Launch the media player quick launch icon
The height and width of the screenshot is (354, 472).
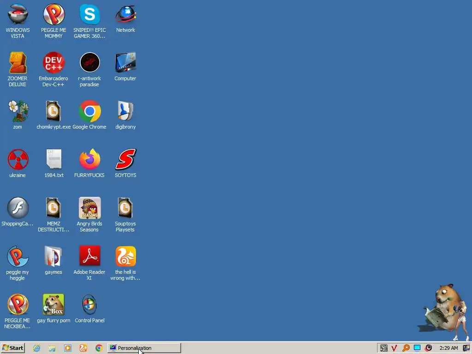pyautogui.click(x=68, y=348)
